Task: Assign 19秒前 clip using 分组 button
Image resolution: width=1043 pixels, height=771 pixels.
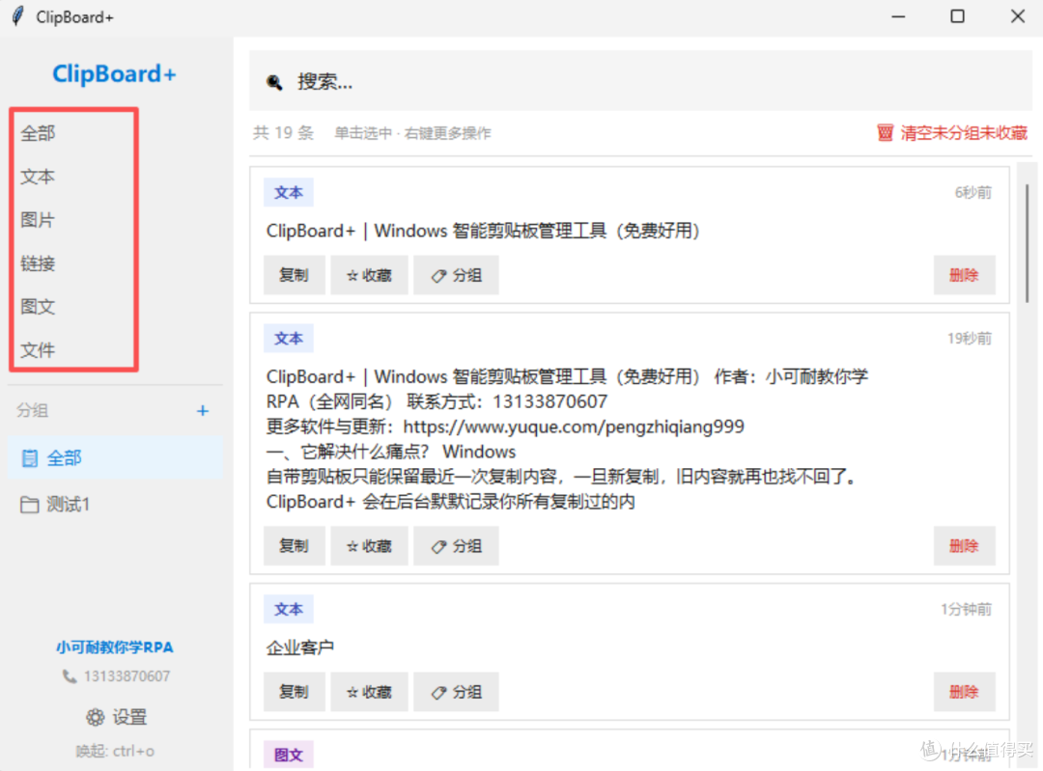Action: tap(456, 546)
